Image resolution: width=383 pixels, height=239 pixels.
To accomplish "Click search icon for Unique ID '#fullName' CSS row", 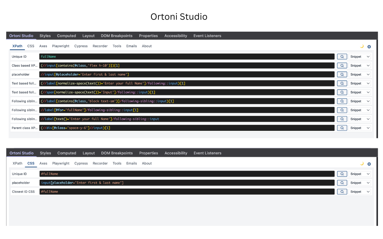I will tap(342, 174).
